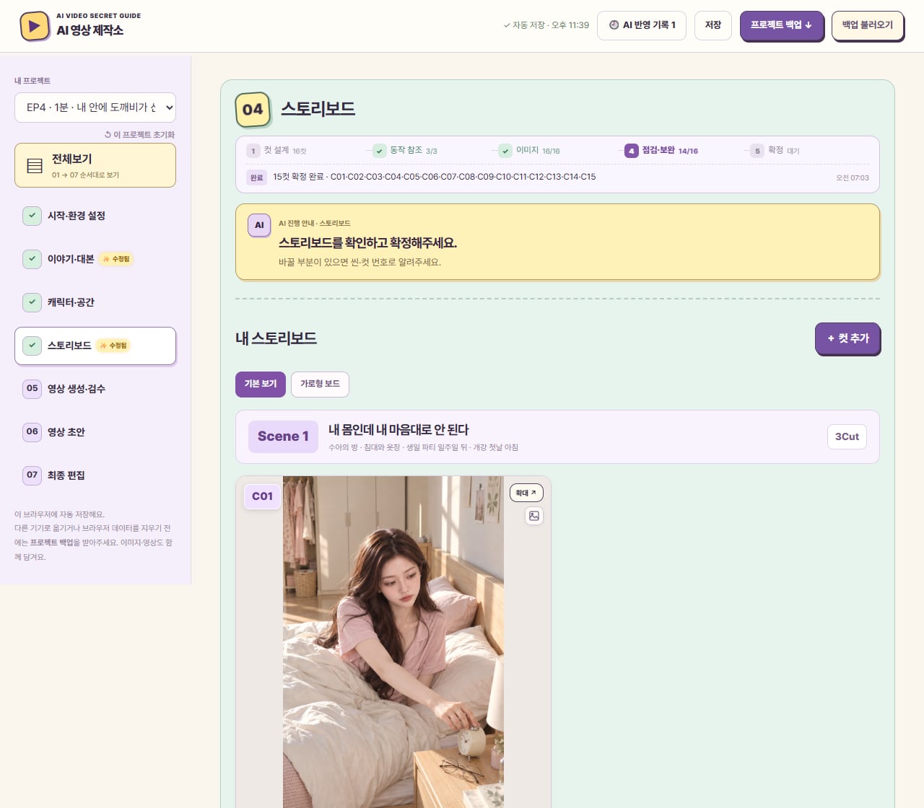Image resolution: width=924 pixels, height=808 pixels.
Task: Select the 점검·보완 14/16 progress step
Action: click(x=661, y=151)
